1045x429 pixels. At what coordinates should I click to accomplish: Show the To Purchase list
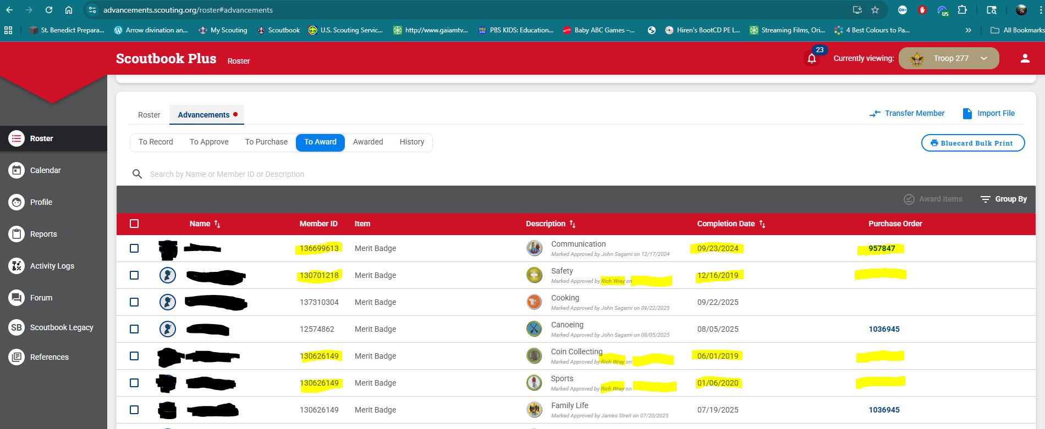click(266, 142)
